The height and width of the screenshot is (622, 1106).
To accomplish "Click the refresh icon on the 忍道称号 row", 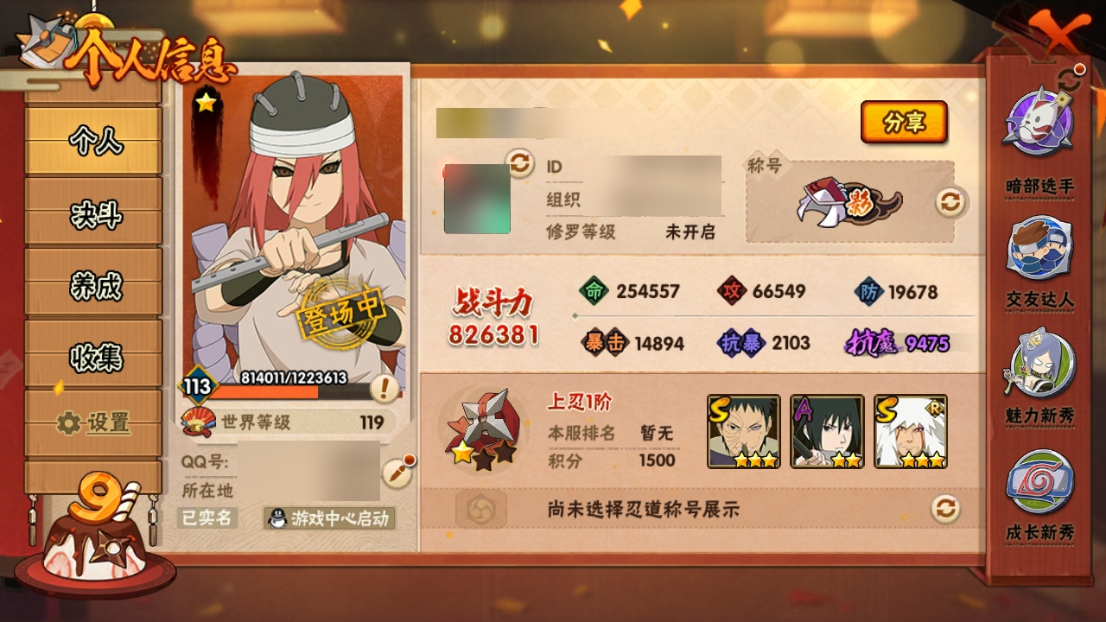I will pyautogui.click(x=945, y=508).
